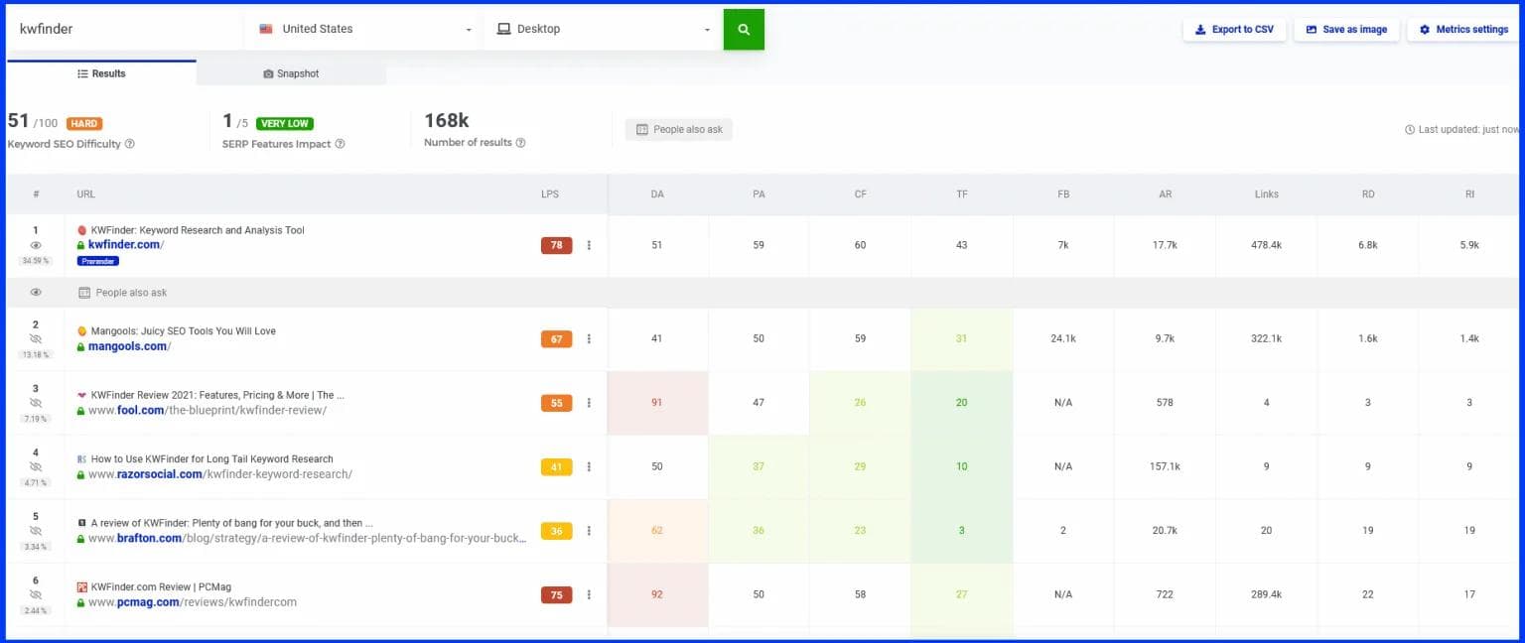Click the yellow LPS badge 36
Image resolution: width=1525 pixels, height=643 pixels.
coord(556,531)
